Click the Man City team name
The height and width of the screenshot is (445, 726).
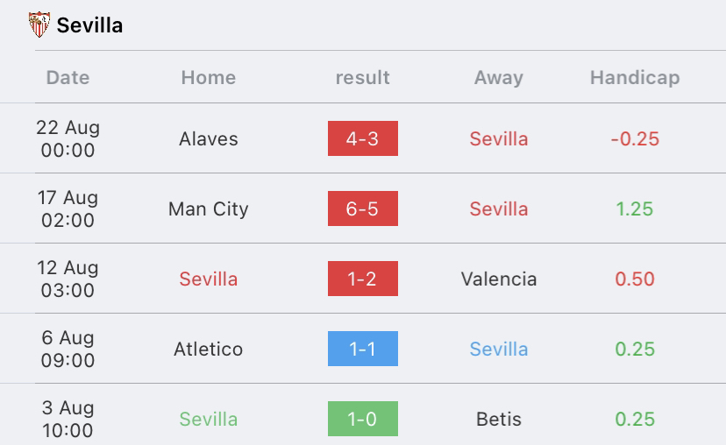pyautogui.click(x=209, y=209)
